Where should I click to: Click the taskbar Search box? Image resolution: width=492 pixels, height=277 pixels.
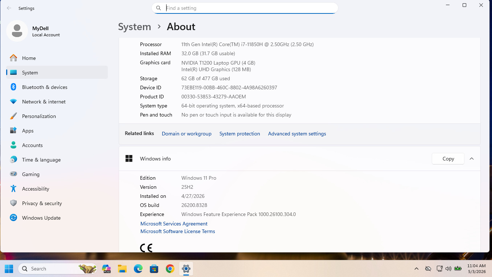(58, 269)
